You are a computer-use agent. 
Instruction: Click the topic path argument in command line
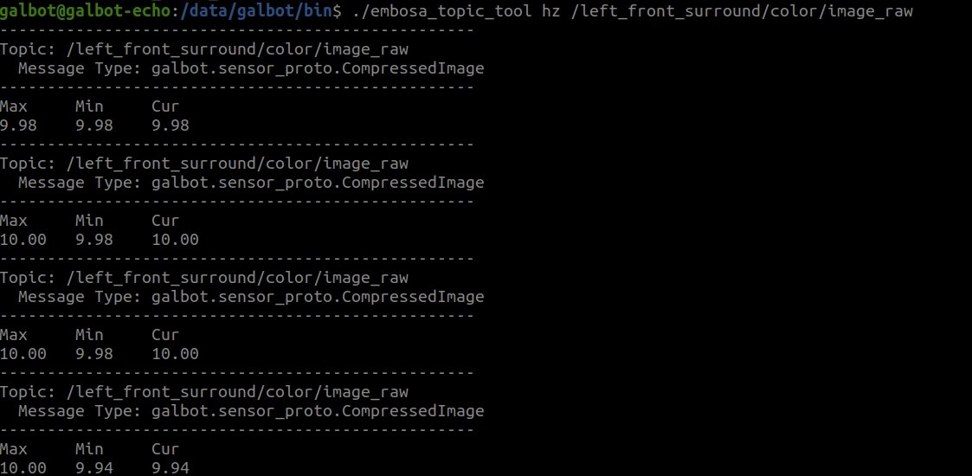pyautogui.click(x=742, y=11)
